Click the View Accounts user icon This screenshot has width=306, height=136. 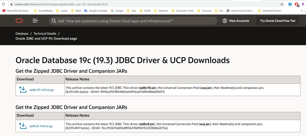coord(225,21)
